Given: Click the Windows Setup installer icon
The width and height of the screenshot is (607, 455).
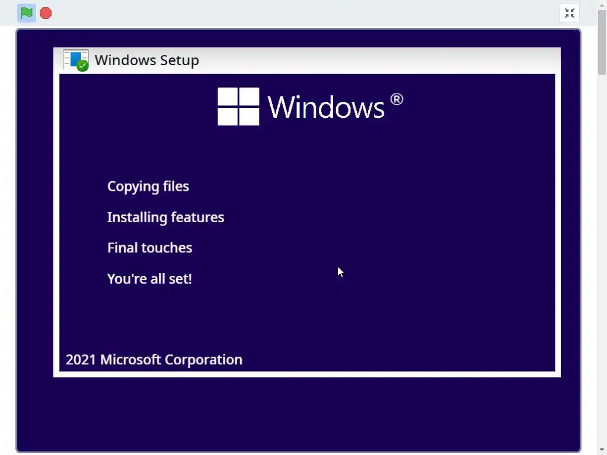Looking at the screenshot, I should click(x=76, y=60).
